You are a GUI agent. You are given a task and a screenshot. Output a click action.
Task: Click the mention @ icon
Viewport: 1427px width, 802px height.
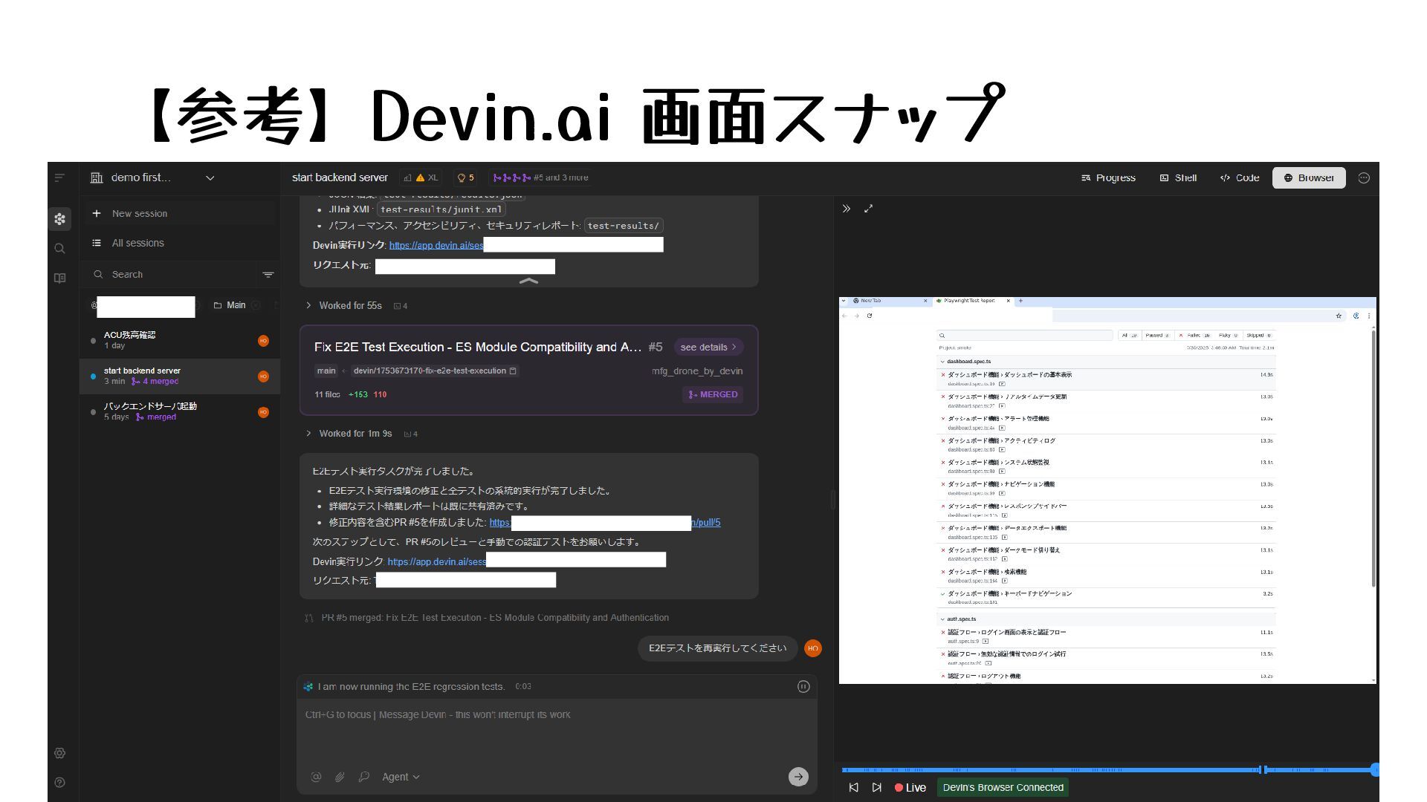pos(316,777)
